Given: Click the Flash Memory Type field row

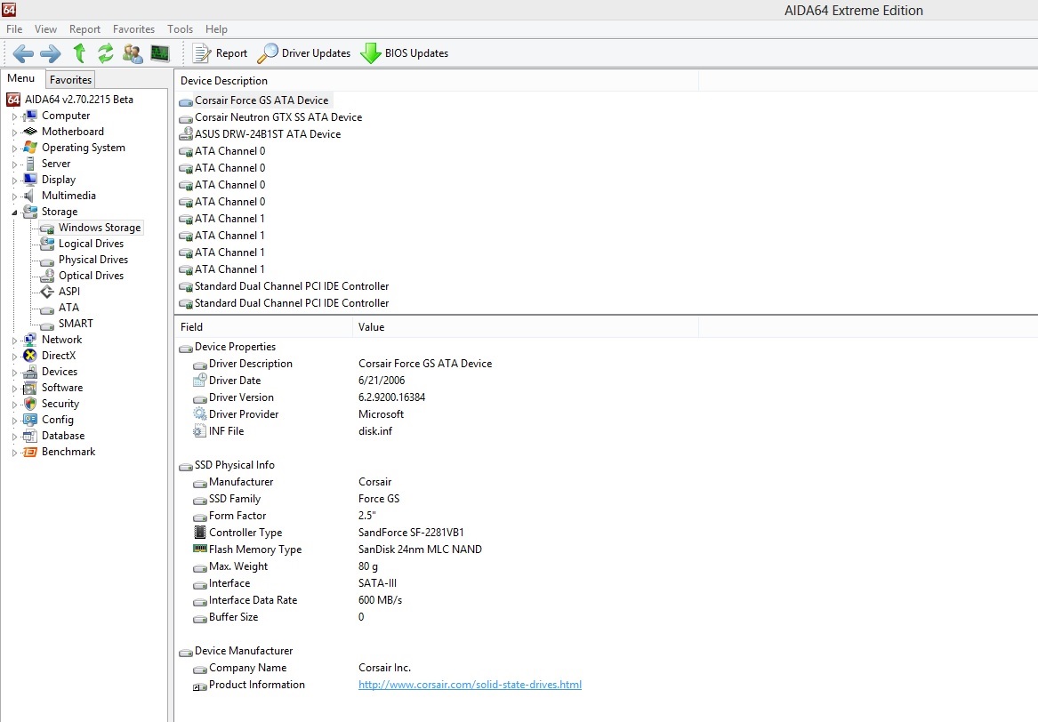Looking at the screenshot, I should pyautogui.click(x=255, y=550).
